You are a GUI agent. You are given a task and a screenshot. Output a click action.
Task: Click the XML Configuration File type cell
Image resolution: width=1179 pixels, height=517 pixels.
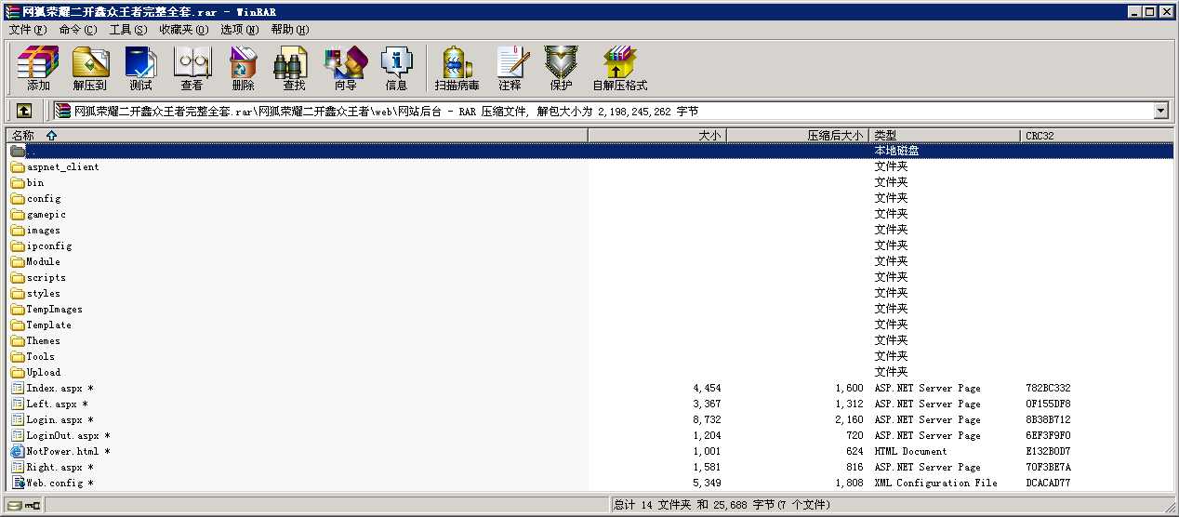tap(935, 484)
